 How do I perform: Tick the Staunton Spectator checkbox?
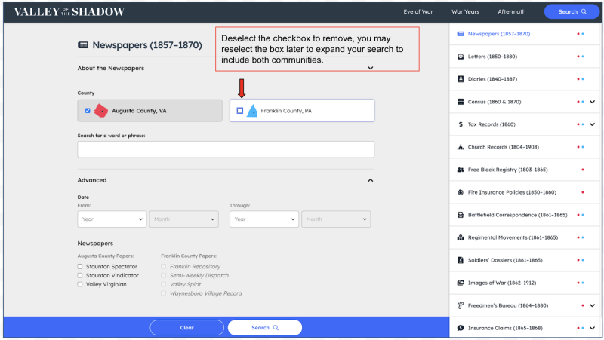click(x=80, y=267)
